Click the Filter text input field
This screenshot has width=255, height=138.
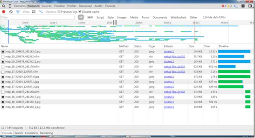37,17
